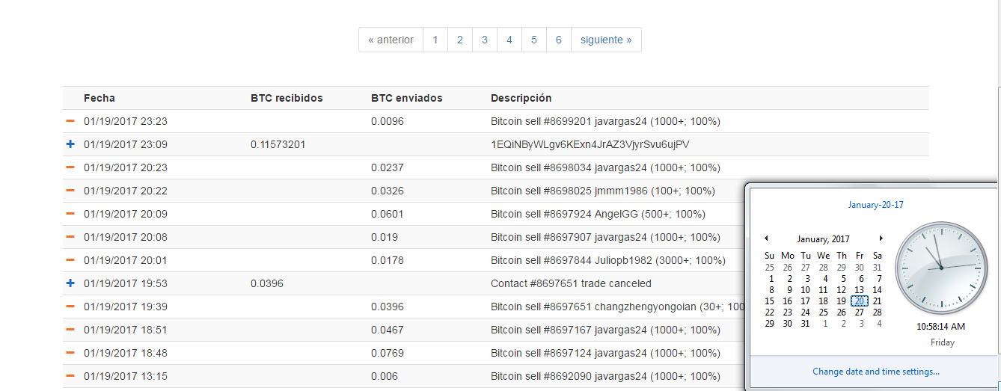Screen dimensions: 1001x391
Task: Click sent amount 0.0467
Action: [388, 330]
